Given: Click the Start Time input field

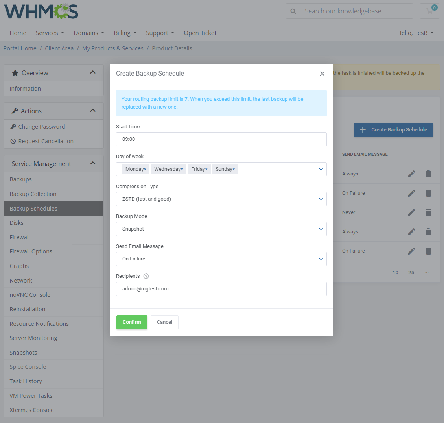Looking at the screenshot, I should 221,139.
